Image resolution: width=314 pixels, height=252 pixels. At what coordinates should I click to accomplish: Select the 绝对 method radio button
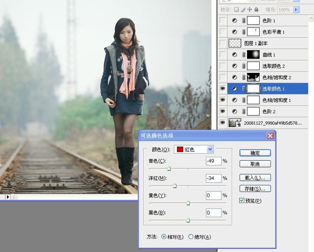[x=191, y=237]
